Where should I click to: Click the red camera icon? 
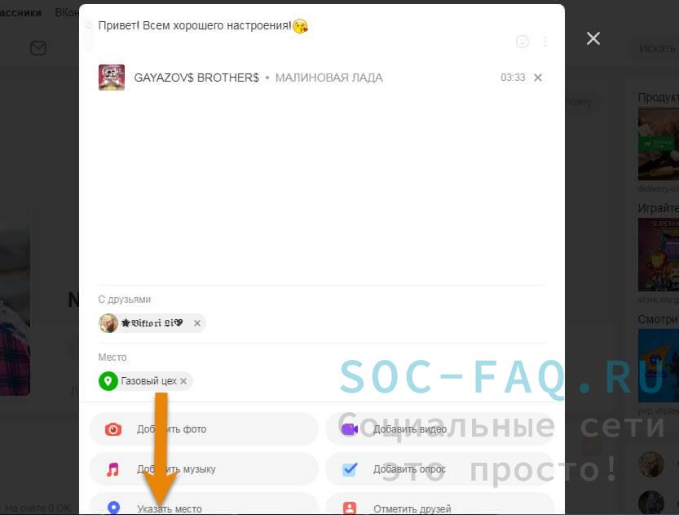(x=113, y=429)
